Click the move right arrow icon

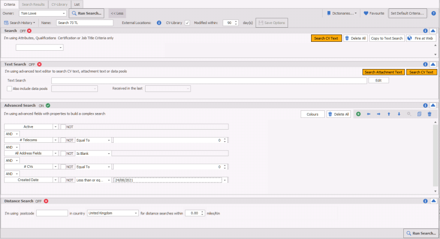pos(379,114)
